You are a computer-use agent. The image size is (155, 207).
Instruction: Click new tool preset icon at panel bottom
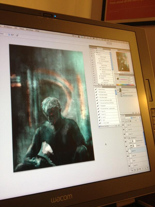(116, 126)
